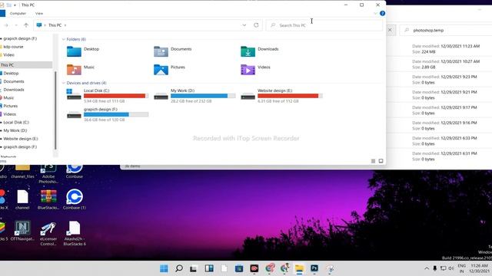Select the Website design (E:) drive tile

pos(281,96)
